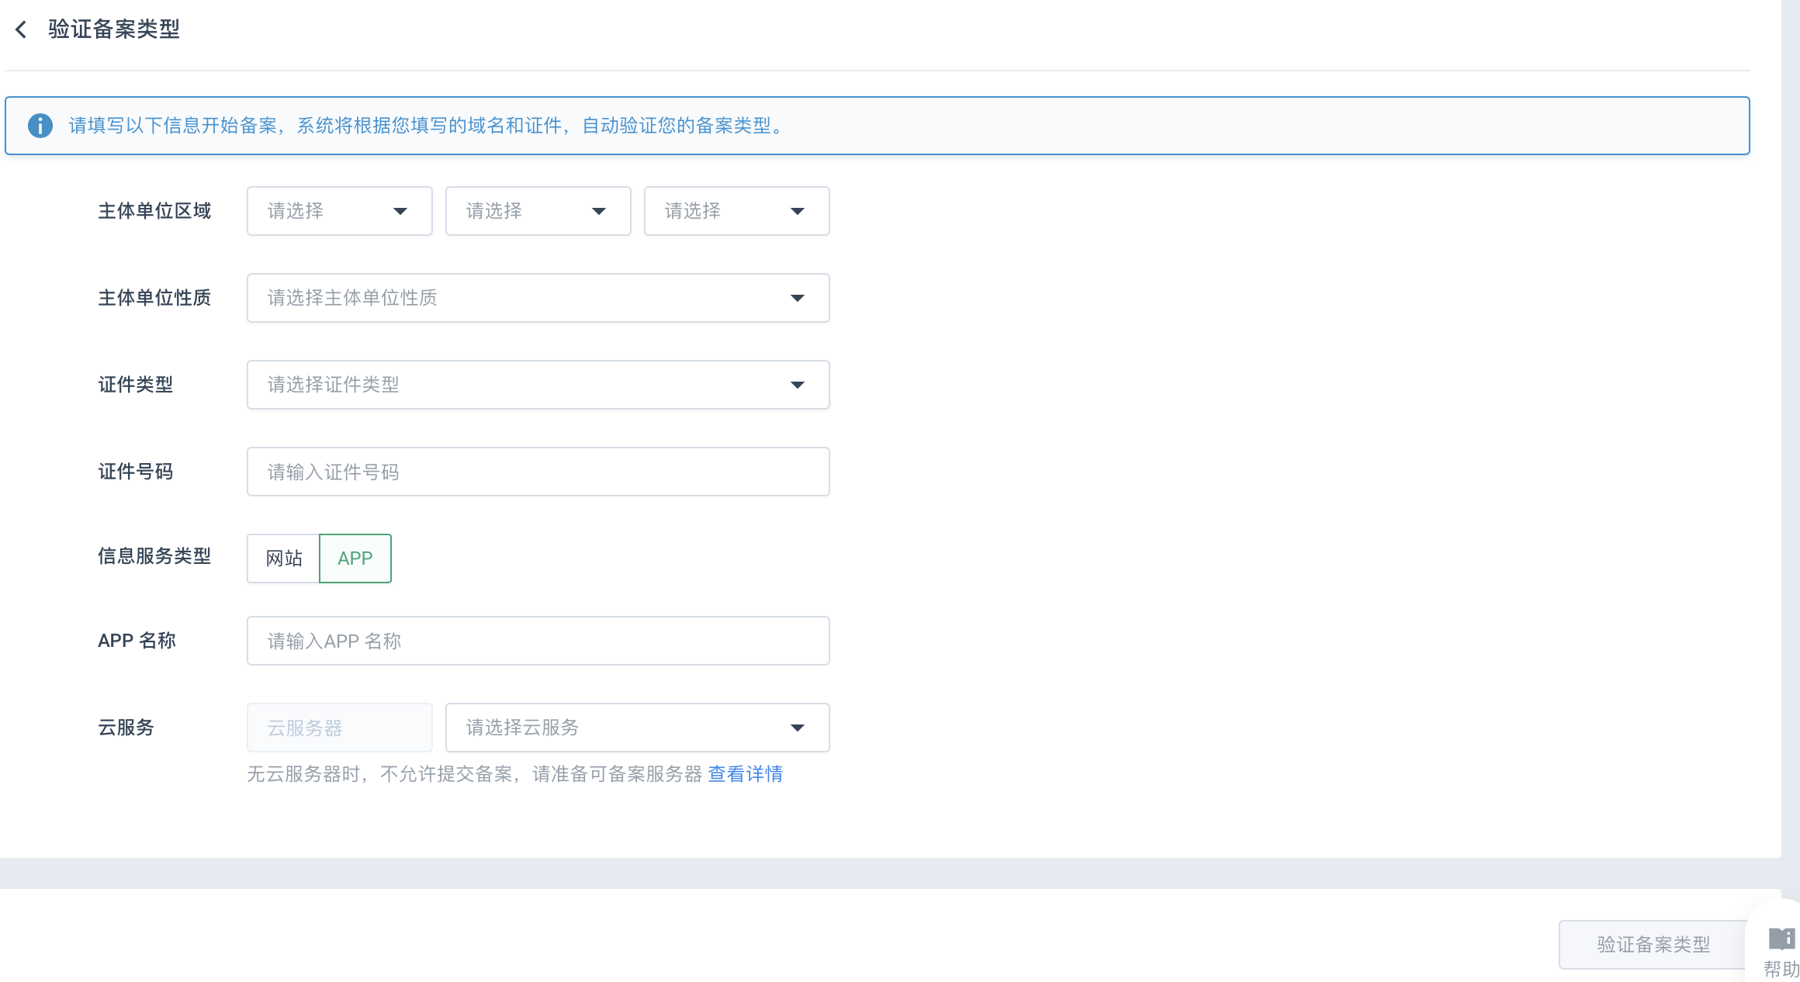This screenshot has width=1800, height=982.
Task: Click the 云服务 label
Action: point(126,728)
